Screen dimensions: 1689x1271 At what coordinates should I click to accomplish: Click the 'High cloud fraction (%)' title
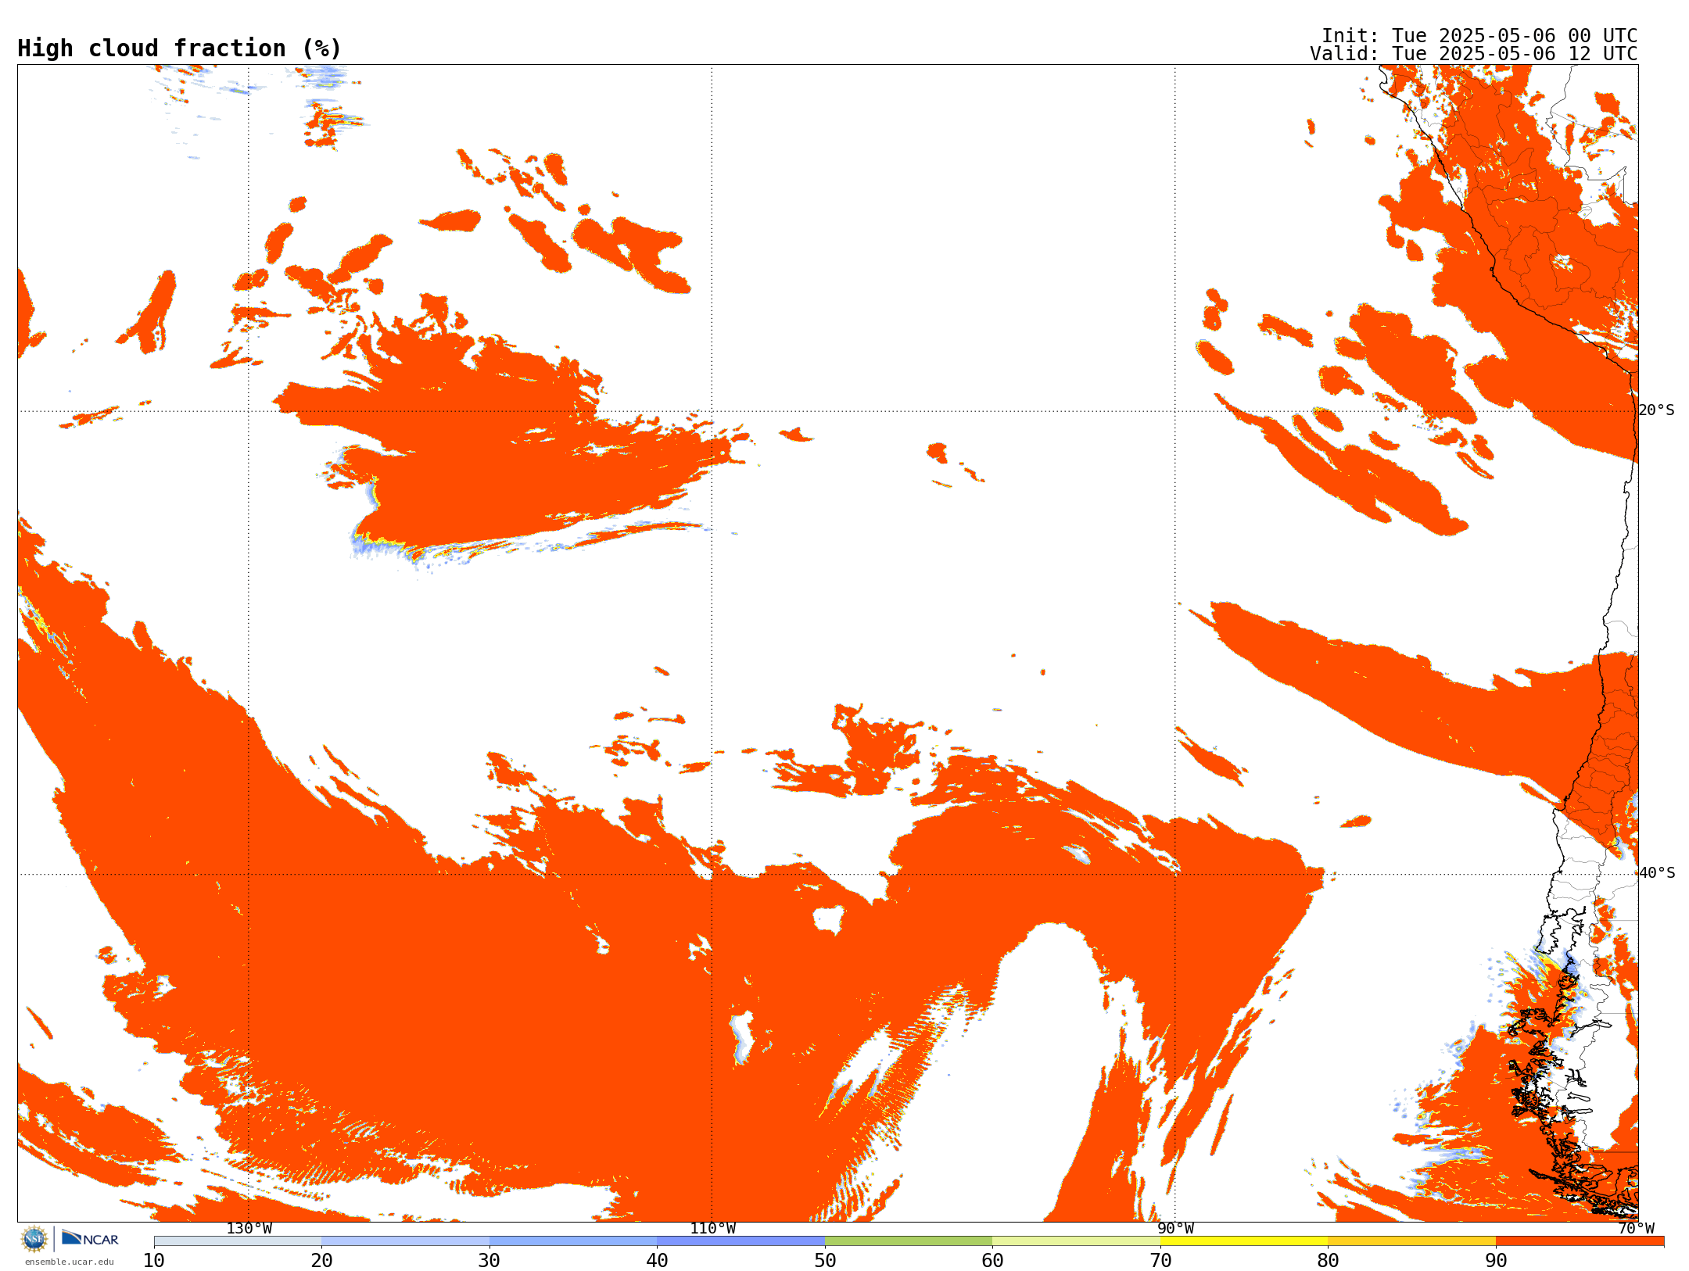180,48
